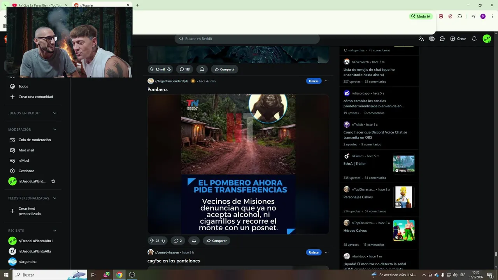Open the green user avatar menu
Viewport: 498px width, 280px height.
coord(487,38)
